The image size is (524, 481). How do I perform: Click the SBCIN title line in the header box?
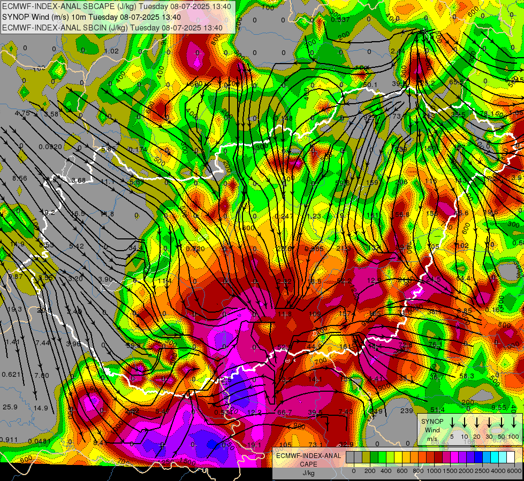[x=112, y=28]
